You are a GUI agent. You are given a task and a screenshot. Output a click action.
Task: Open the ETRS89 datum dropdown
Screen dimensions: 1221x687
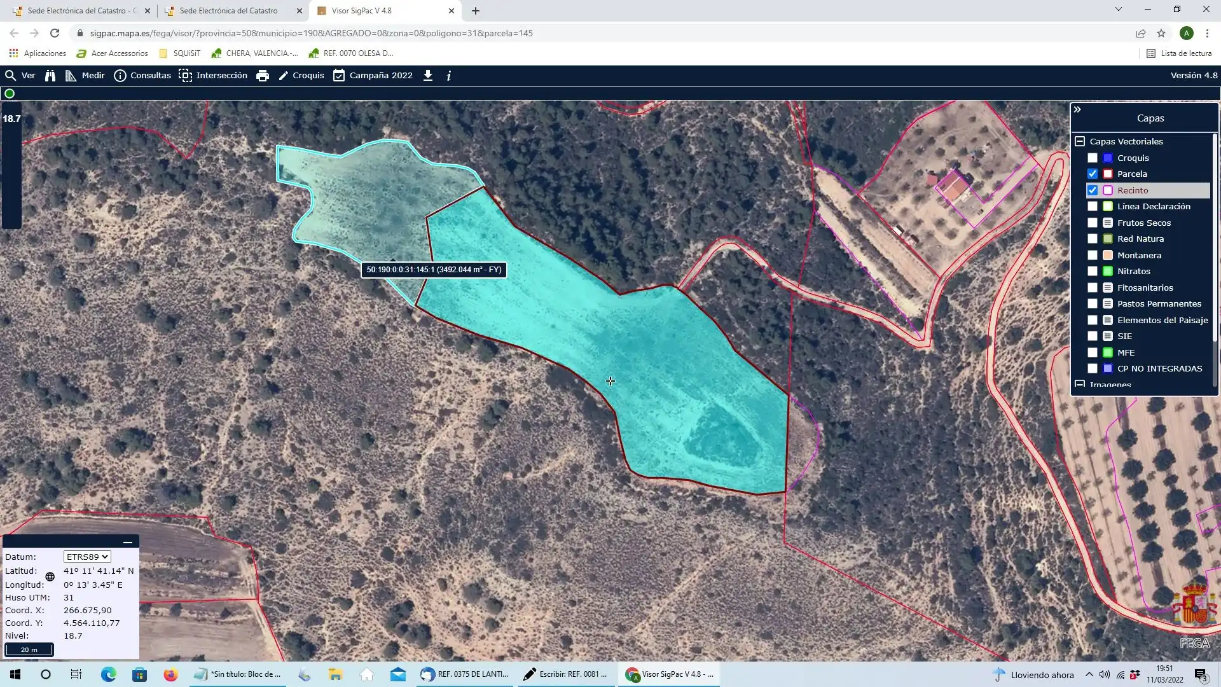pos(87,557)
